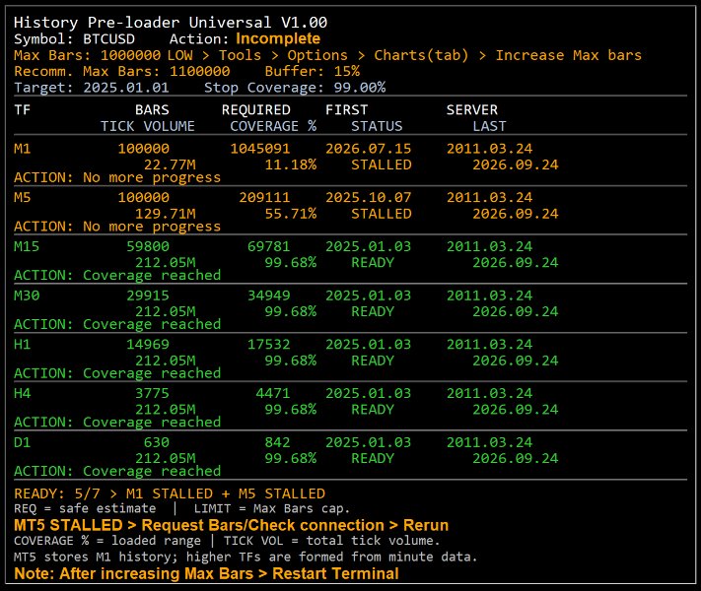Click the 'BARS' column header
701x591 pixels.
[152, 110]
